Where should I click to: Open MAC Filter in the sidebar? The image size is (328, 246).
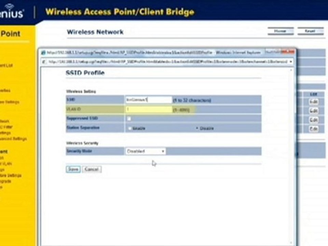[6, 127]
